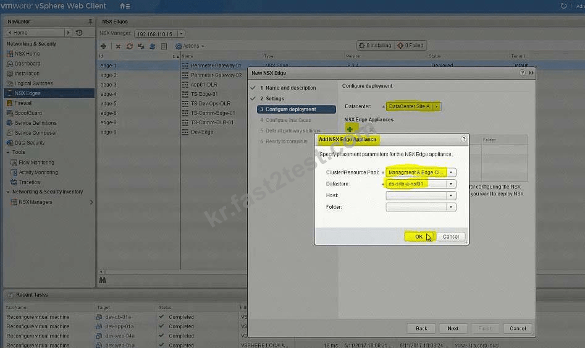Viewport: 585px width, 348px height.
Task: Click the Firewall icon in navigator
Action: tap(10, 103)
